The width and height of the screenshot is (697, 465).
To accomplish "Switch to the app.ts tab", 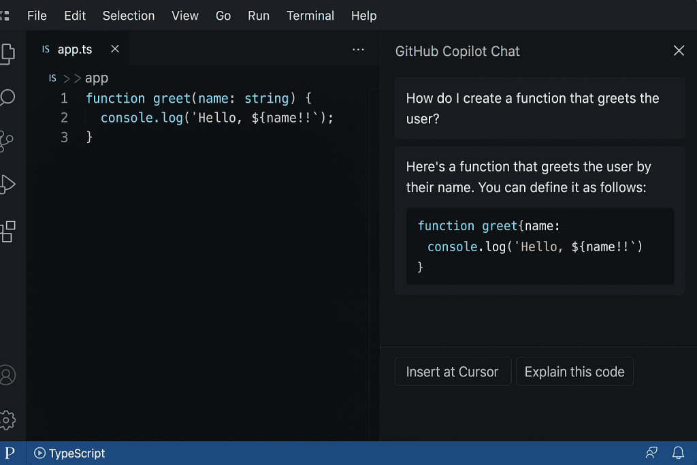I will tap(75, 48).
